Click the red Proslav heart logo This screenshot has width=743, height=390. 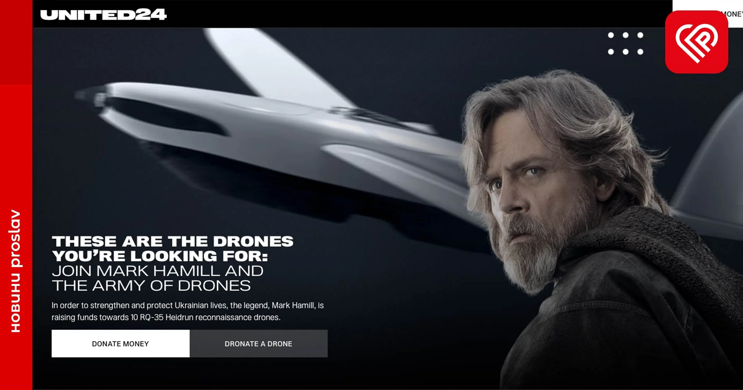697,42
